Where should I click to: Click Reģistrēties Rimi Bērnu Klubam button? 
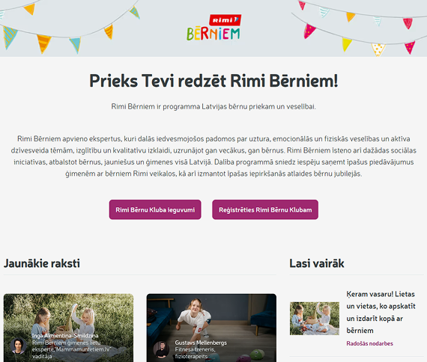tap(265, 209)
